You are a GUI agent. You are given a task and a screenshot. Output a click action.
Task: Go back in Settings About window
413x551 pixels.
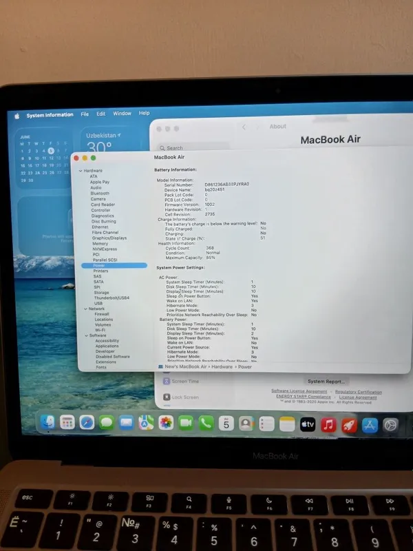click(244, 127)
